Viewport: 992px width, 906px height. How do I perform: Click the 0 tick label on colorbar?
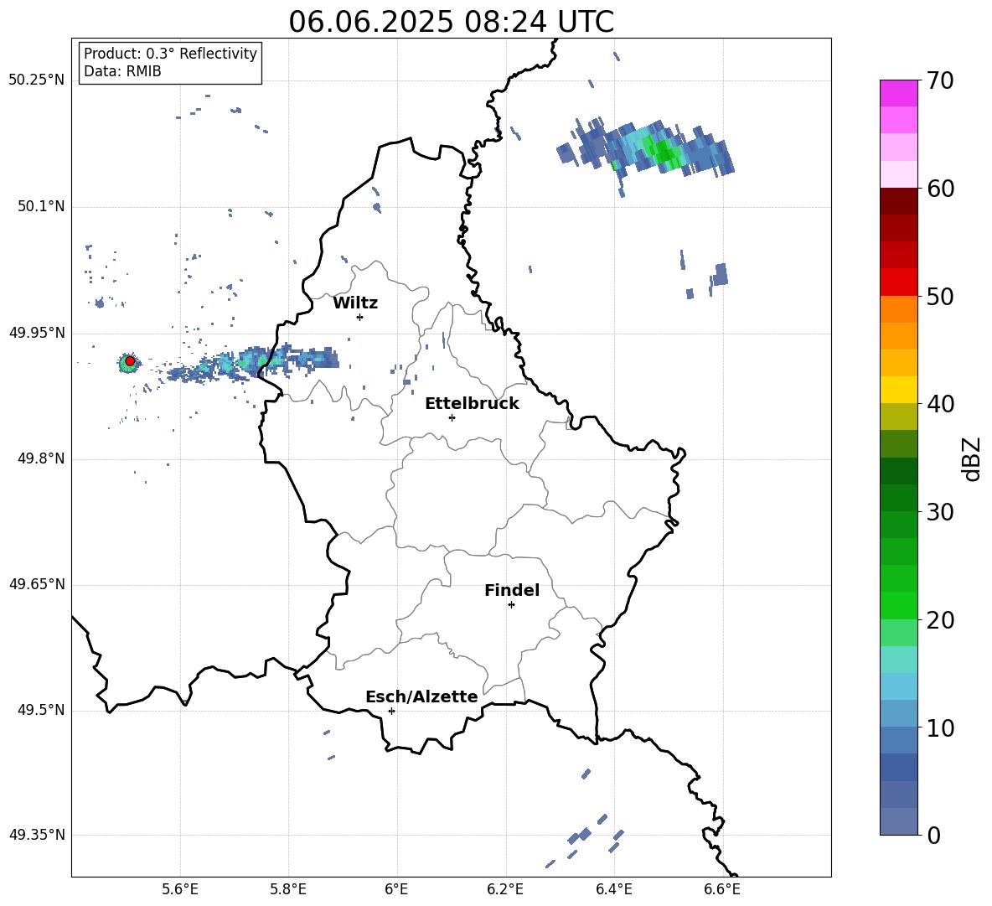point(933,836)
